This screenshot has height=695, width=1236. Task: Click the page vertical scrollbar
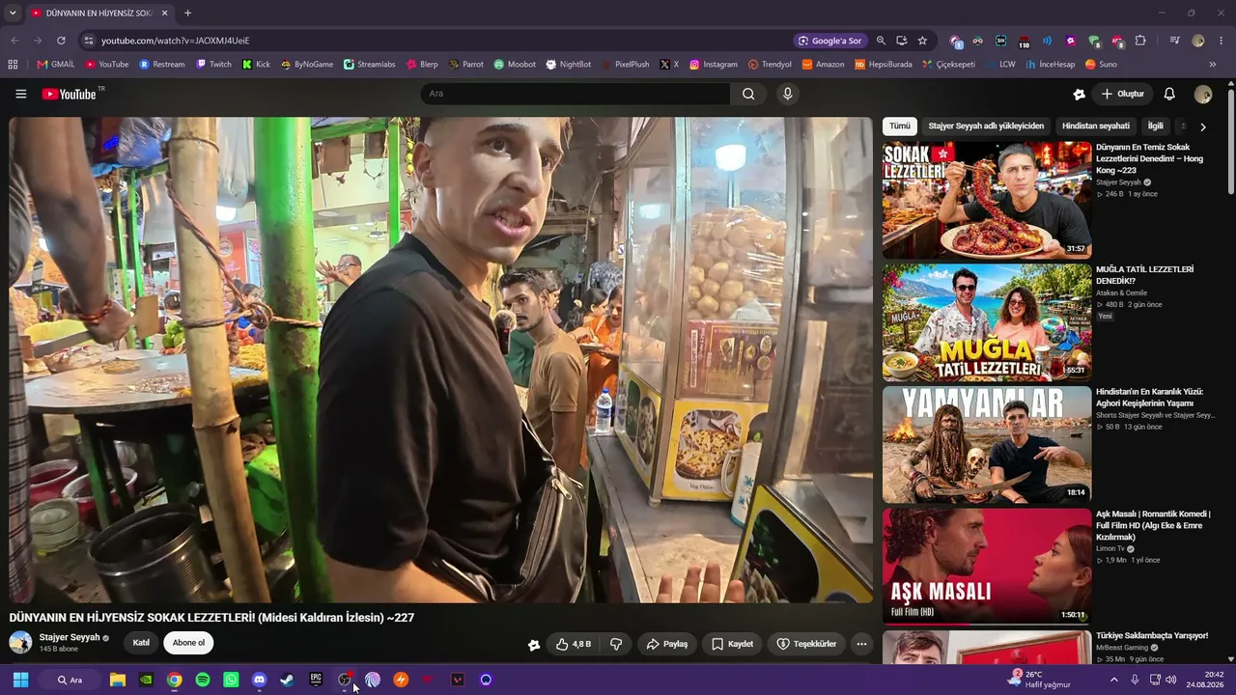point(1231,141)
